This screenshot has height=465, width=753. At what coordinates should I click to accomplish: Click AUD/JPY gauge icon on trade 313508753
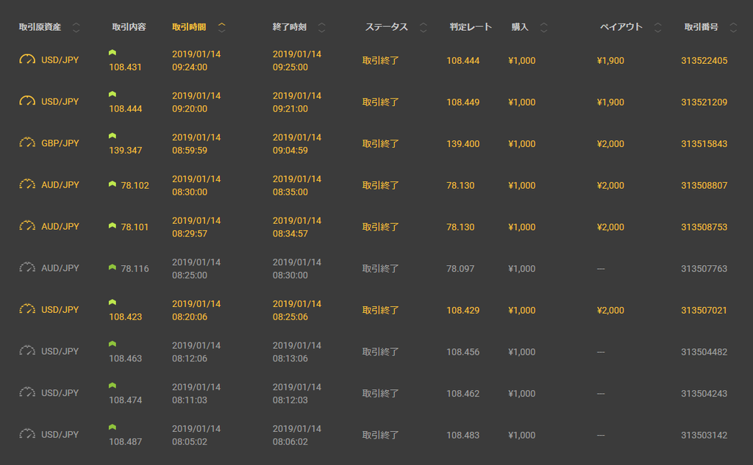point(27,226)
